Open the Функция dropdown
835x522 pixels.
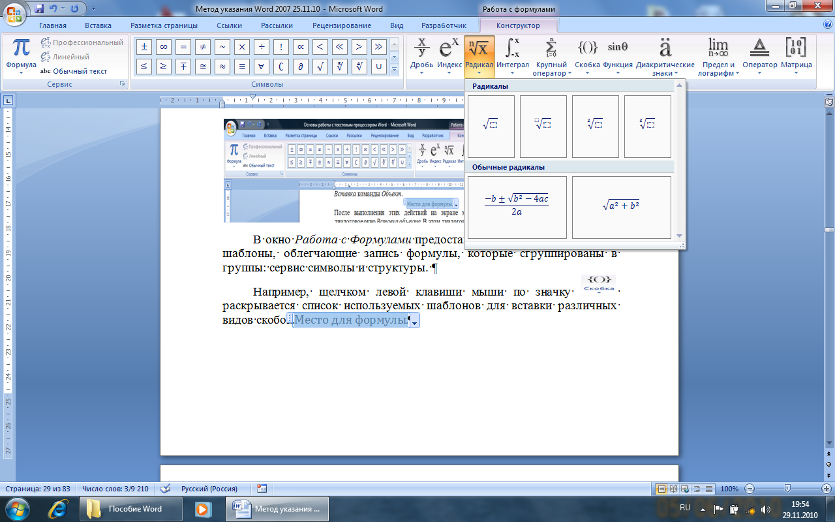pyautogui.click(x=618, y=56)
